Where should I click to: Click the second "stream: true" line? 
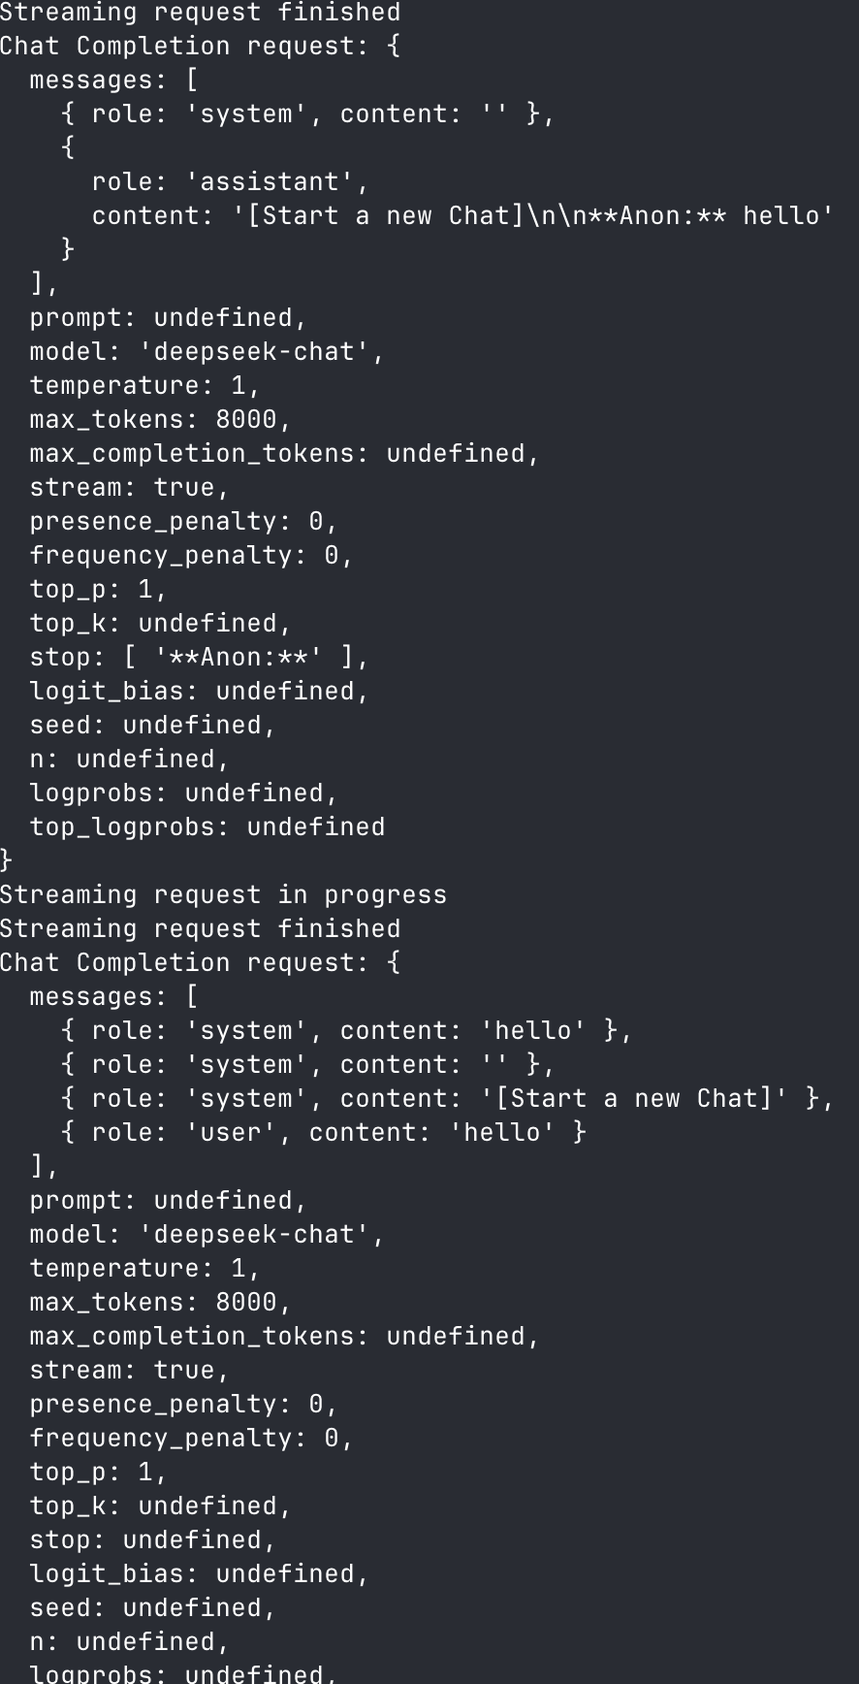coord(129,1370)
